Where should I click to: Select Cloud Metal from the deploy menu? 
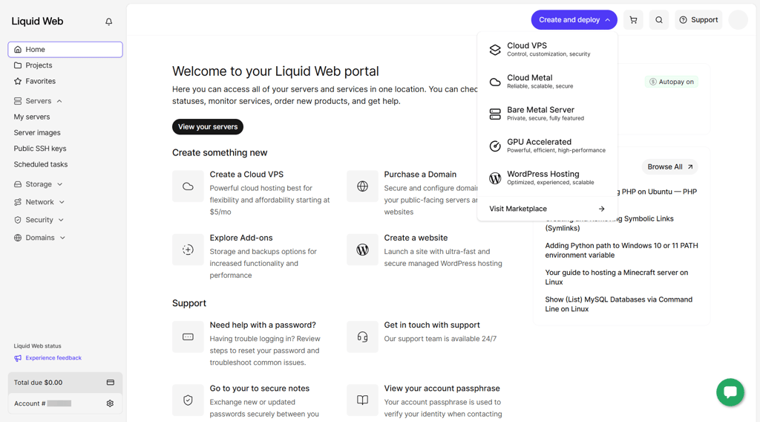[547, 82]
